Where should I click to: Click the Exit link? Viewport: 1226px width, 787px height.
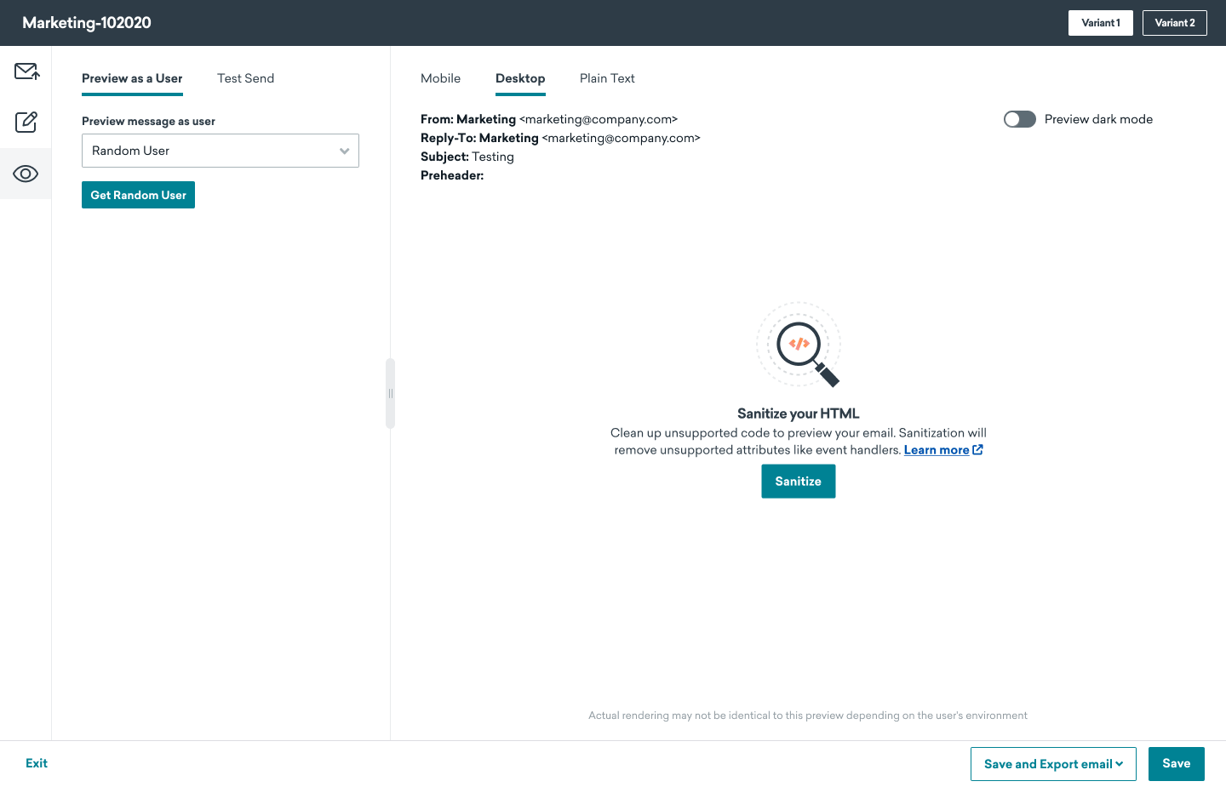pyautogui.click(x=37, y=763)
